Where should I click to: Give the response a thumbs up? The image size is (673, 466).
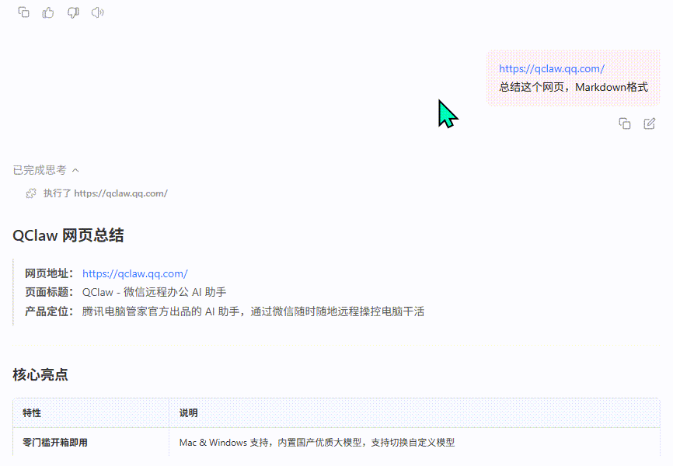[48, 12]
